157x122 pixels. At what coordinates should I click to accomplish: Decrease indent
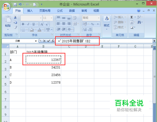click(58, 30)
